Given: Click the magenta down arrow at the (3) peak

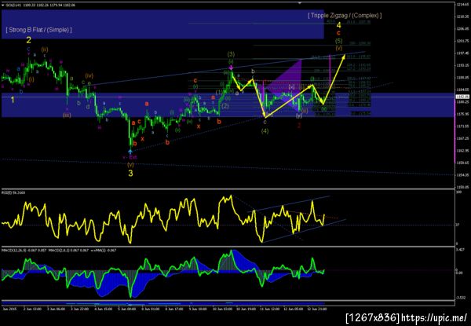Looking at the screenshot, I should 231,68.
